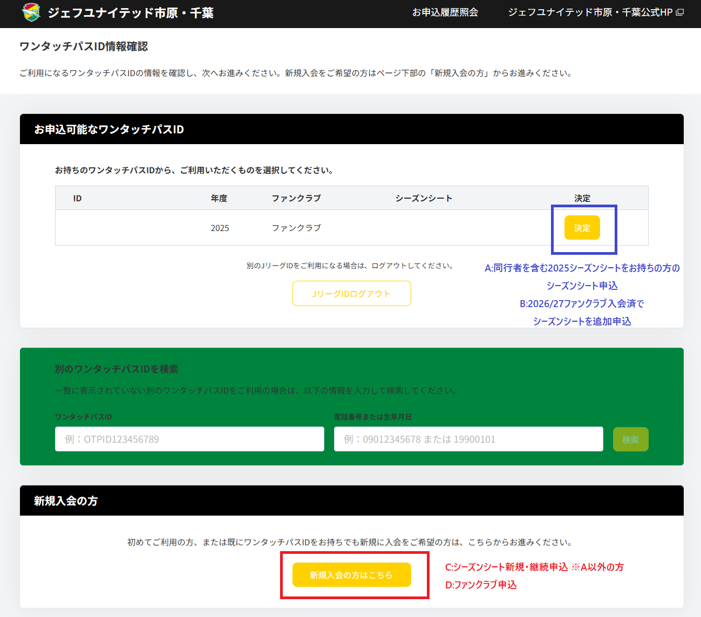Viewport: 701px width, 617px height.
Task: Click the 電話番号または生年月日 field label
Action: 373,417
